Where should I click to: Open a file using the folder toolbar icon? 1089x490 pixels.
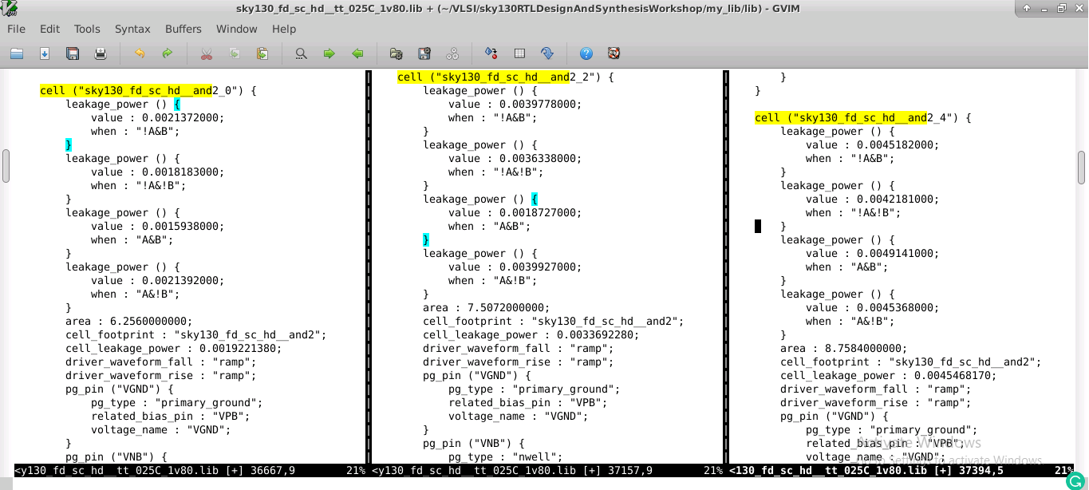[x=18, y=53]
